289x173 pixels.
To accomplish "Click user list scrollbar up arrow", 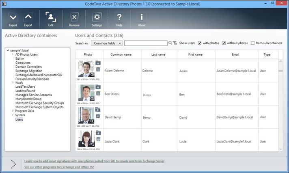I will (x=281, y=61).
